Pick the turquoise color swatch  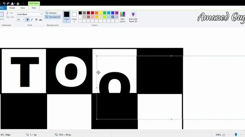tap(109, 13)
